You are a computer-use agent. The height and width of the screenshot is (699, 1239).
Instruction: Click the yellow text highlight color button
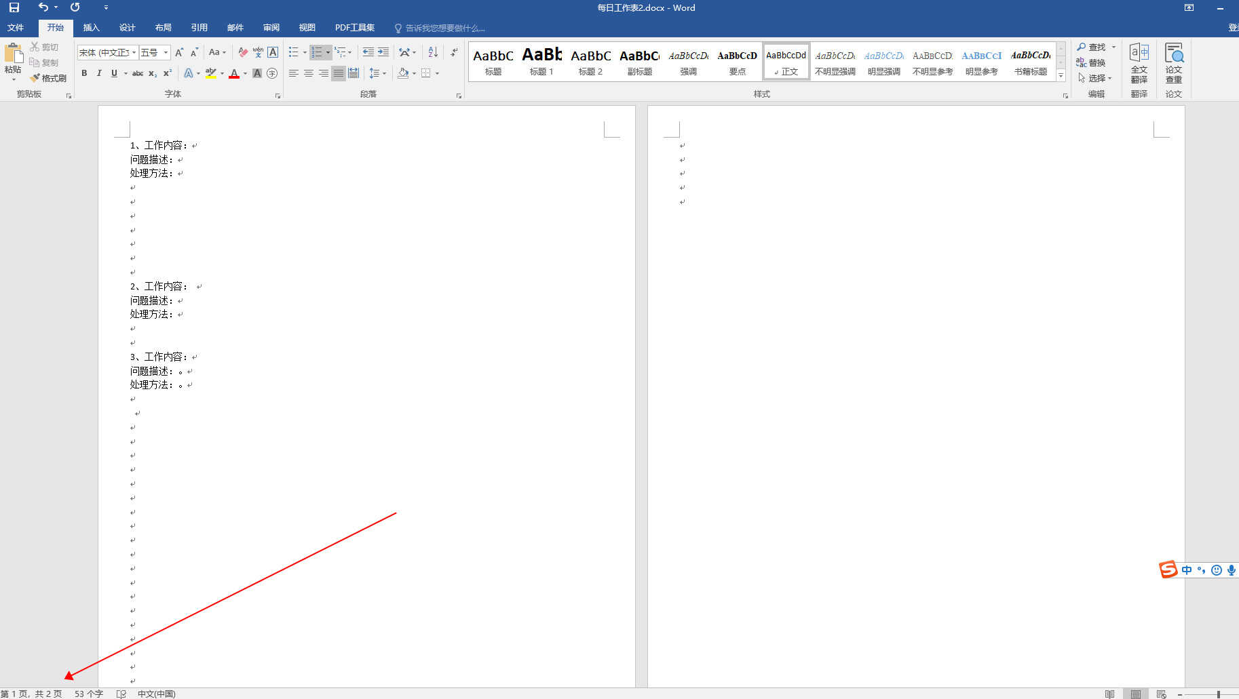click(x=211, y=73)
